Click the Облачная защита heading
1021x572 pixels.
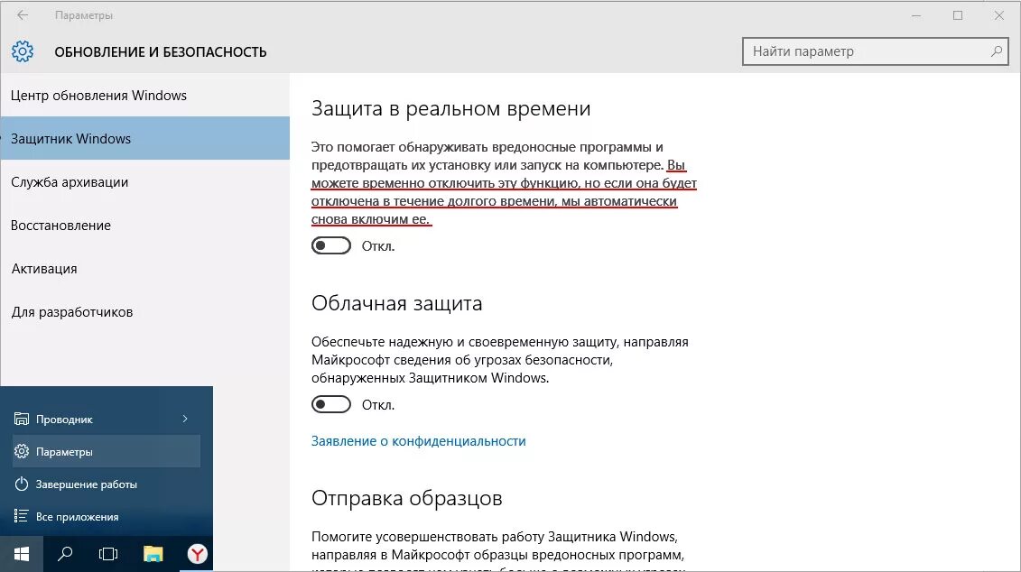[x=396, y=303]
